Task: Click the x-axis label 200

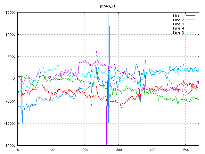Action: (85, 150)
